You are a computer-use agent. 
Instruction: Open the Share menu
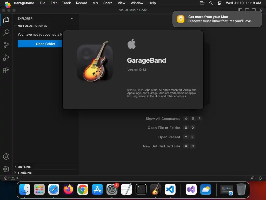click(x=108, y=3)
